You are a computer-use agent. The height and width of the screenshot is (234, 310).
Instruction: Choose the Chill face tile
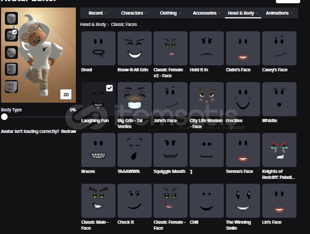coord(207,201)
